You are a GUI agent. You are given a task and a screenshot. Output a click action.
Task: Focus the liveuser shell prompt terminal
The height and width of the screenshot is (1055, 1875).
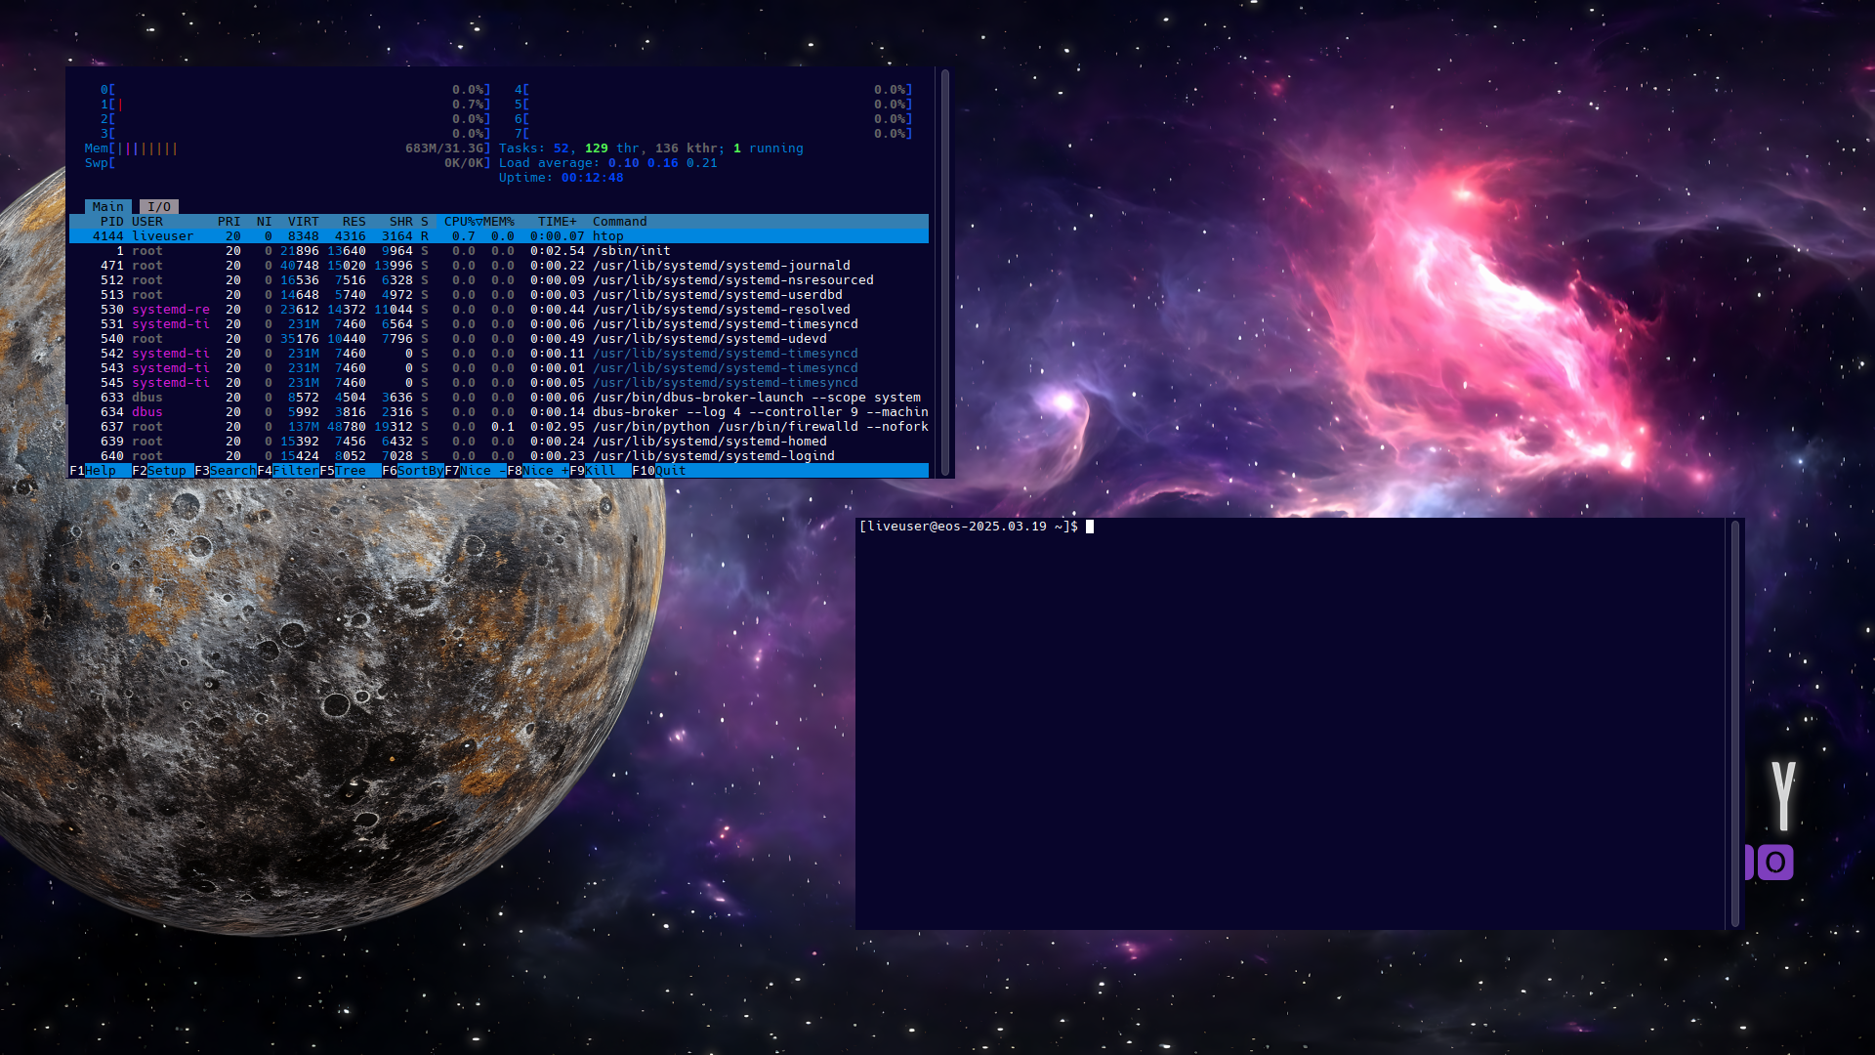point(1291,723)
